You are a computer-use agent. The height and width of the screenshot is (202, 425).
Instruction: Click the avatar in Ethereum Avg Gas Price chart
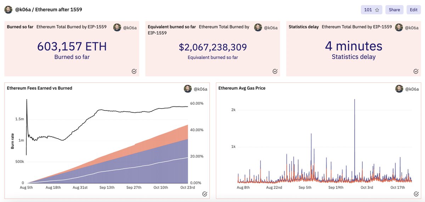click(399, 89)
